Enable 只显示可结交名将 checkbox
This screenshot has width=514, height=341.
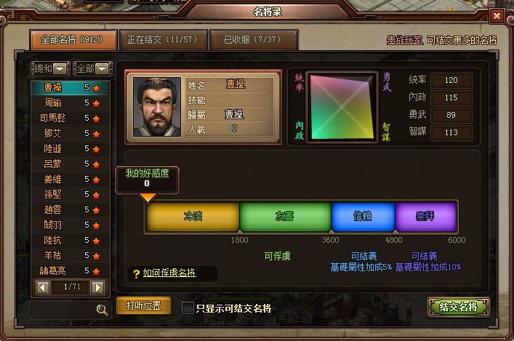(188, 308)
